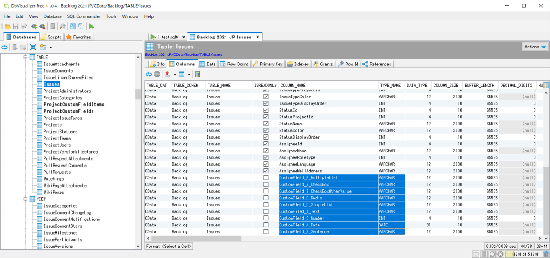Open tool properties hammer-wrench icon
This screenshot has height=258, width=550.
click(62, 27)
